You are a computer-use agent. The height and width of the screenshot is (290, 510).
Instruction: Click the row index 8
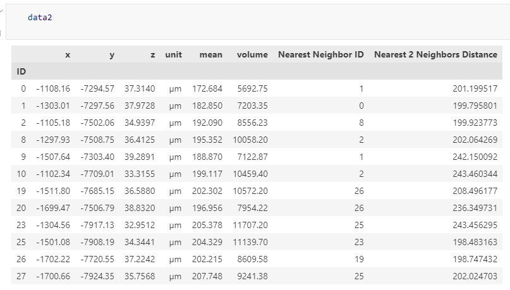[x=23, y=140]
